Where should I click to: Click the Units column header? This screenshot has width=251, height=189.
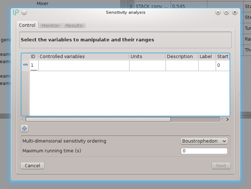(x=146, y=57)
